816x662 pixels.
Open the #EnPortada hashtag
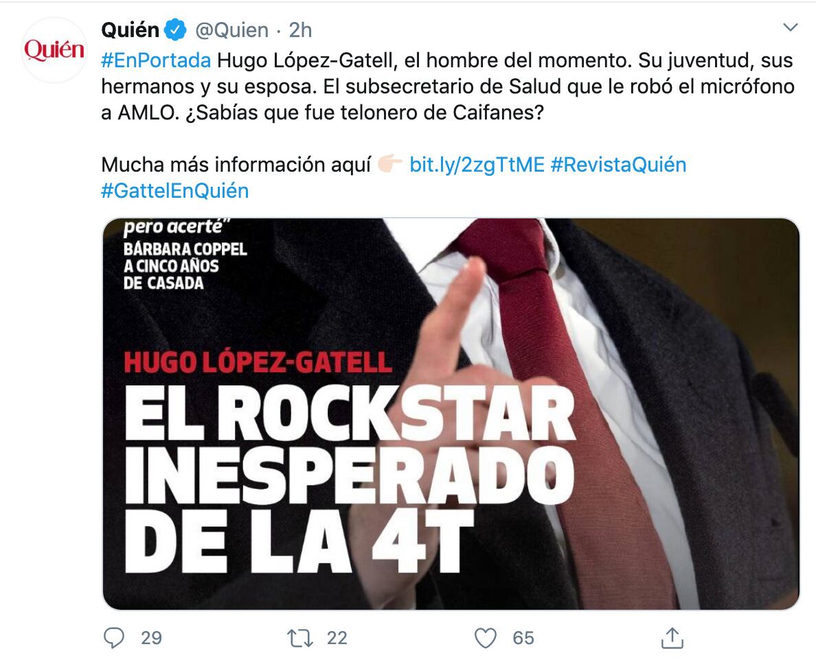(156, 60)
